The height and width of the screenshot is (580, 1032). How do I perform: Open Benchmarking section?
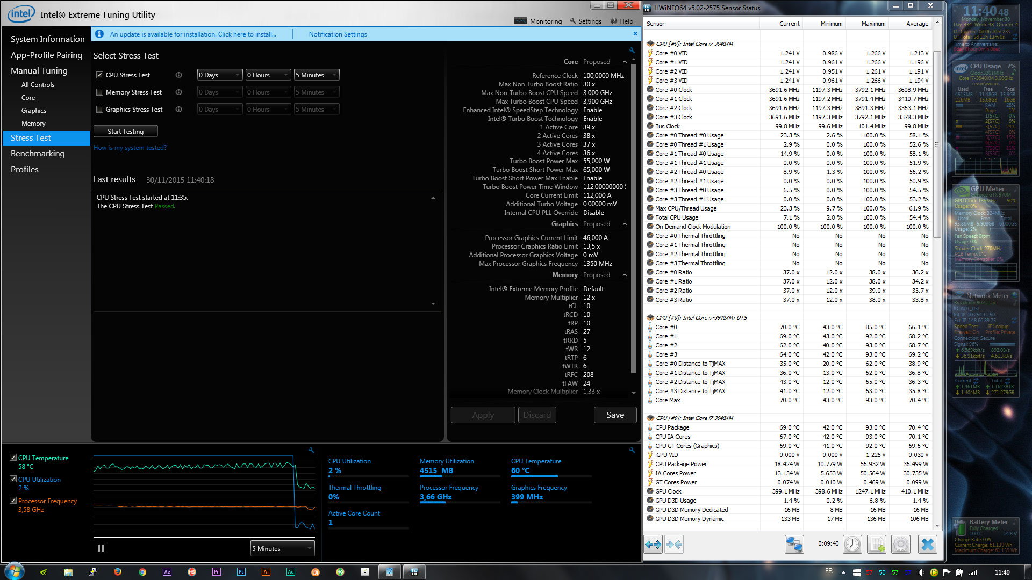pyautogui.click(x=38, y=154)
